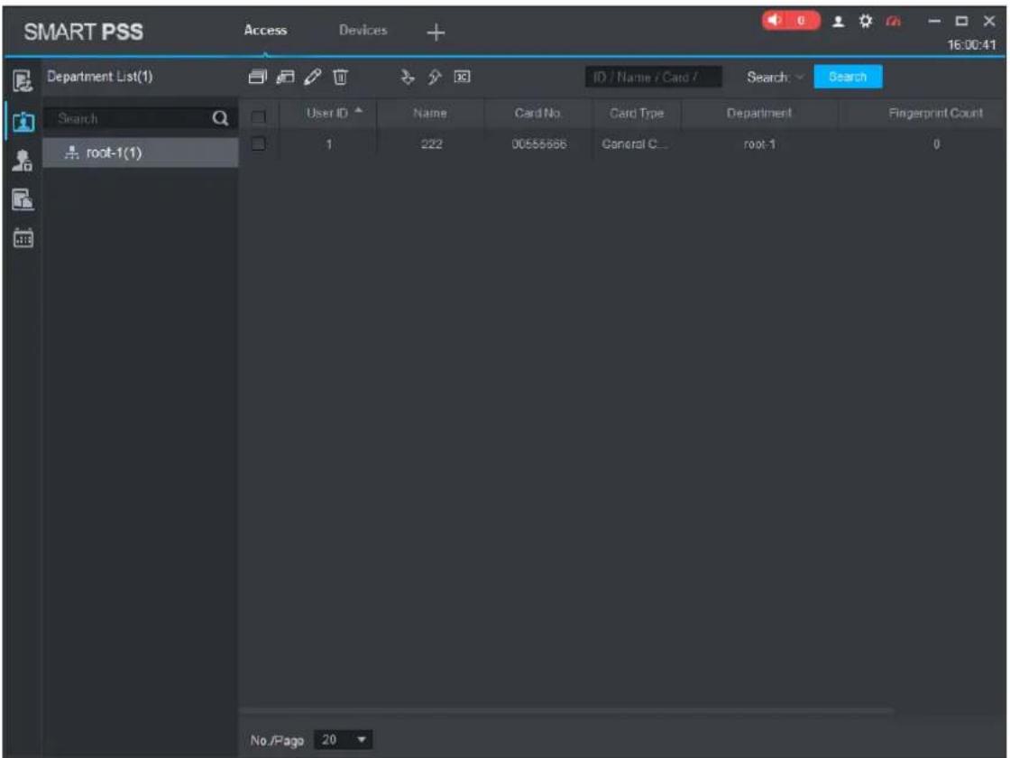Screen dimensions: 1010x758
Task: Click the card reader icon in toolbar
Action: pyautogui.click(x=462, y=78)
